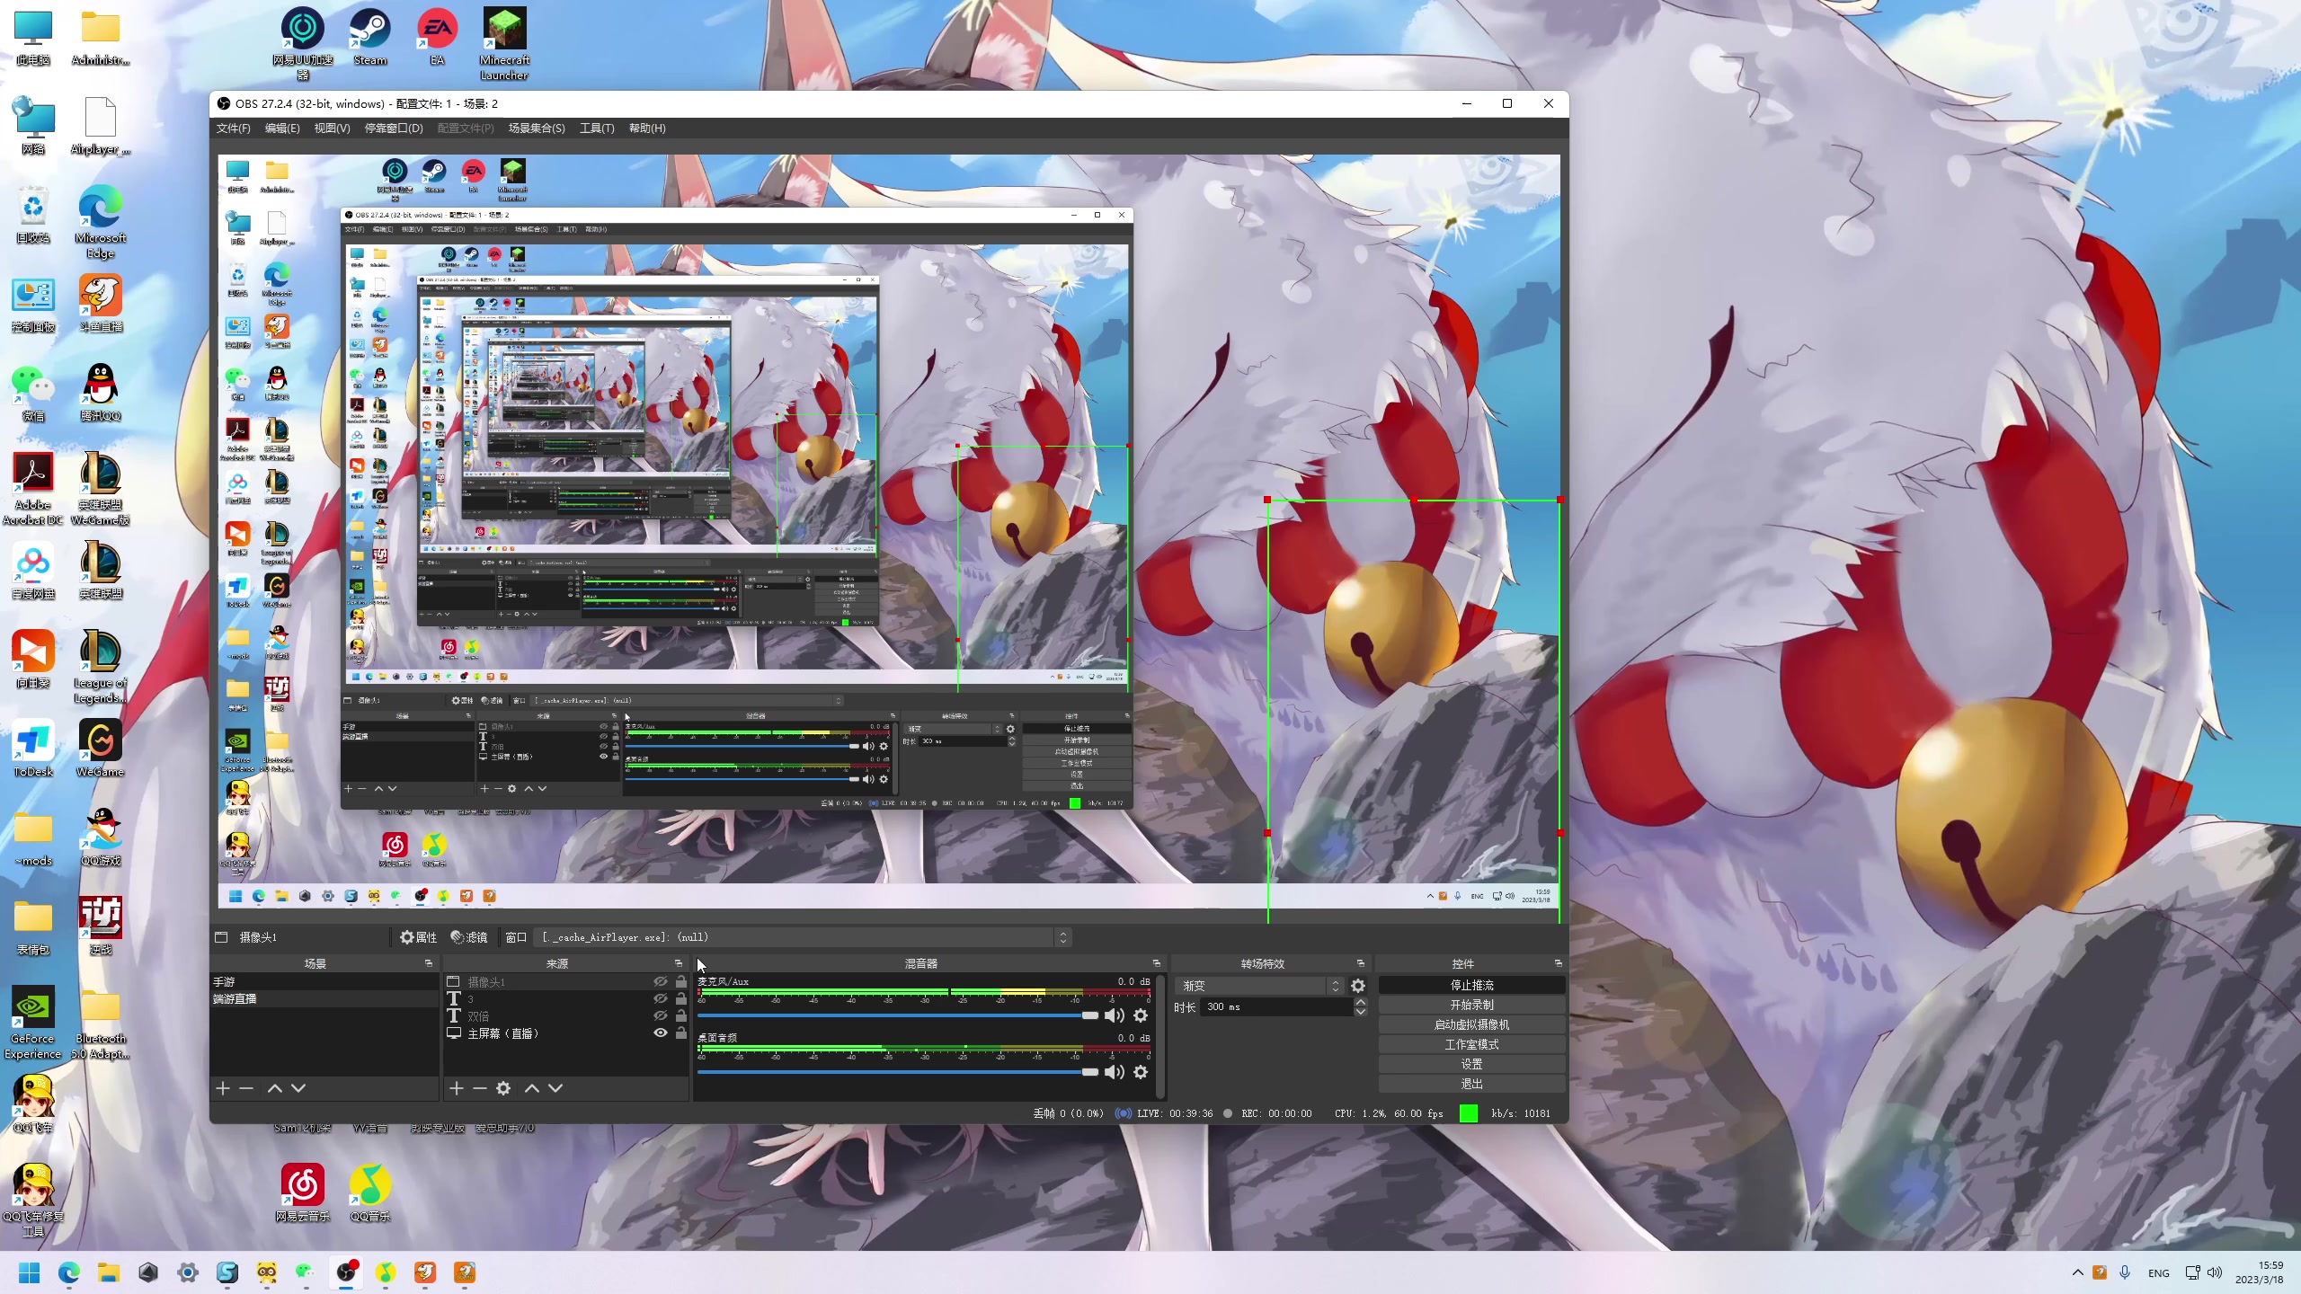The width and height of the screenshot is (2301, 1294).
Task: Mute the 麦克风/Aux channel
Action: click(1114, 1015)
